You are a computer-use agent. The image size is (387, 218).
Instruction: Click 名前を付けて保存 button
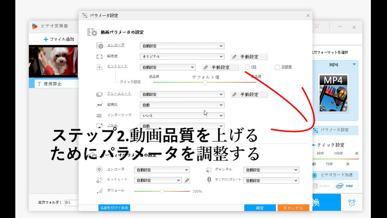[x=114, y=208]
